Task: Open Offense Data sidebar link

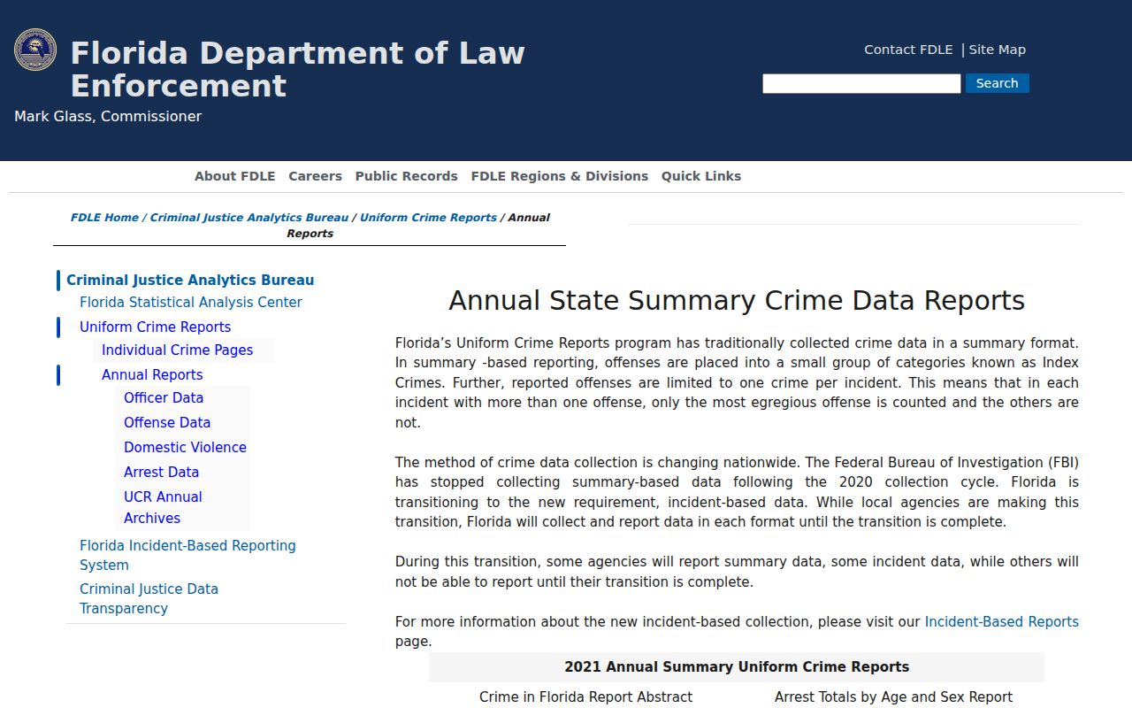Action: [x=167, y=423]
